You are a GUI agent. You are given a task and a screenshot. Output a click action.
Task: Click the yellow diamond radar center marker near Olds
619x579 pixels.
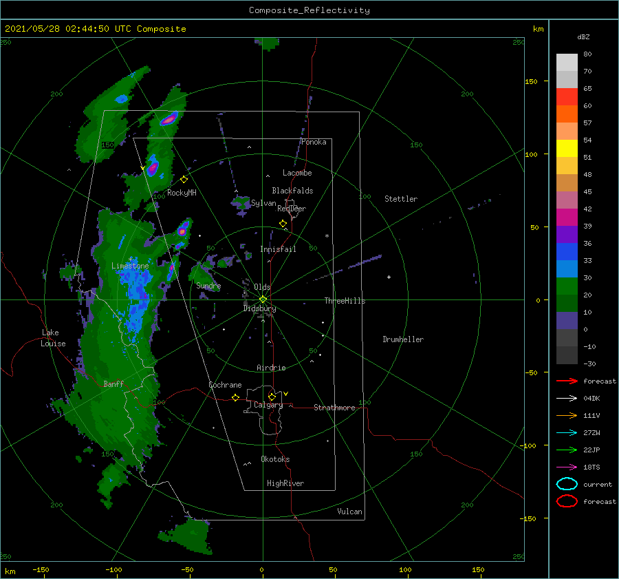click(x=263, y=299)
